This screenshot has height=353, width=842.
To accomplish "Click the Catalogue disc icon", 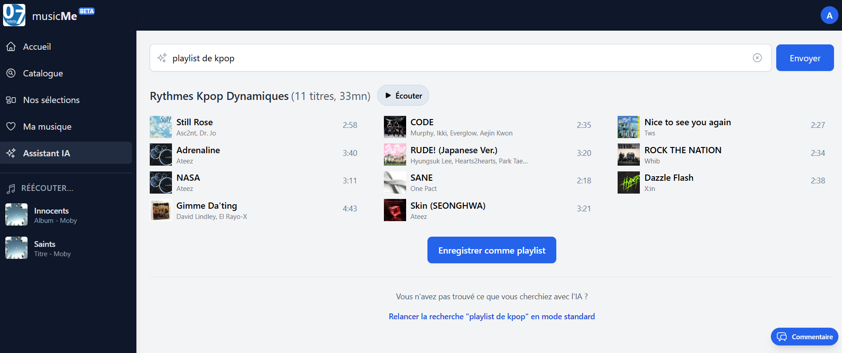I will pyautogui.click(x=11, y=73).
